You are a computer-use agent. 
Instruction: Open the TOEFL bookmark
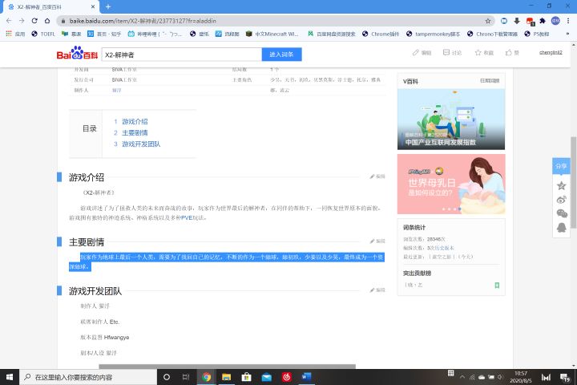click(43, 34)
